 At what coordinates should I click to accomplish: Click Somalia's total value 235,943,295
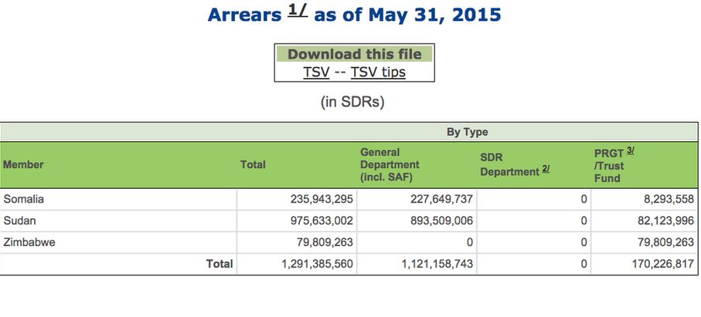(x=322, y=199)
